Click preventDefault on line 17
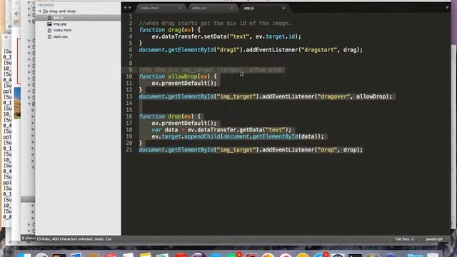 click(184, 123)
